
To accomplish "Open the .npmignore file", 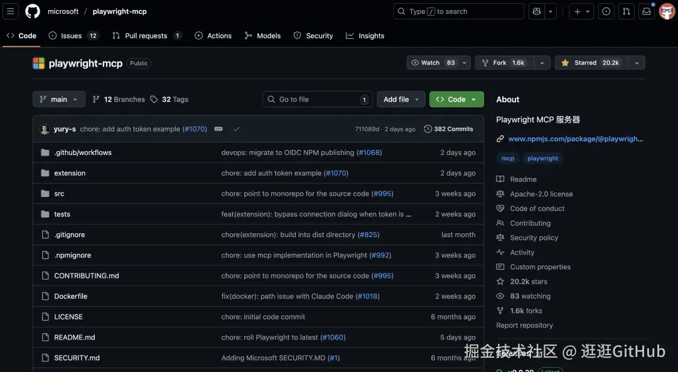I will [73, 255].
